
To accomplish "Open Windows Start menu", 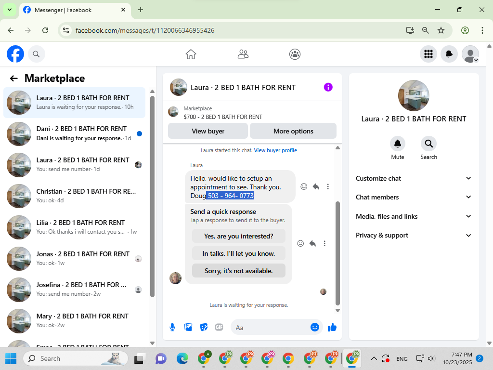I will 11,358.
